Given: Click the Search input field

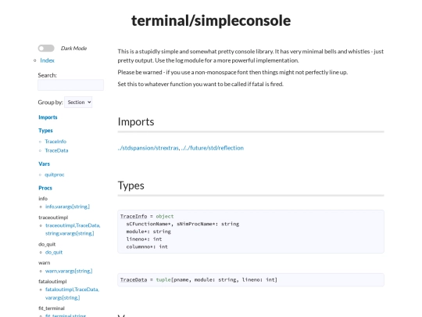Looking at the screenshot, I should [x=71, y=85].
